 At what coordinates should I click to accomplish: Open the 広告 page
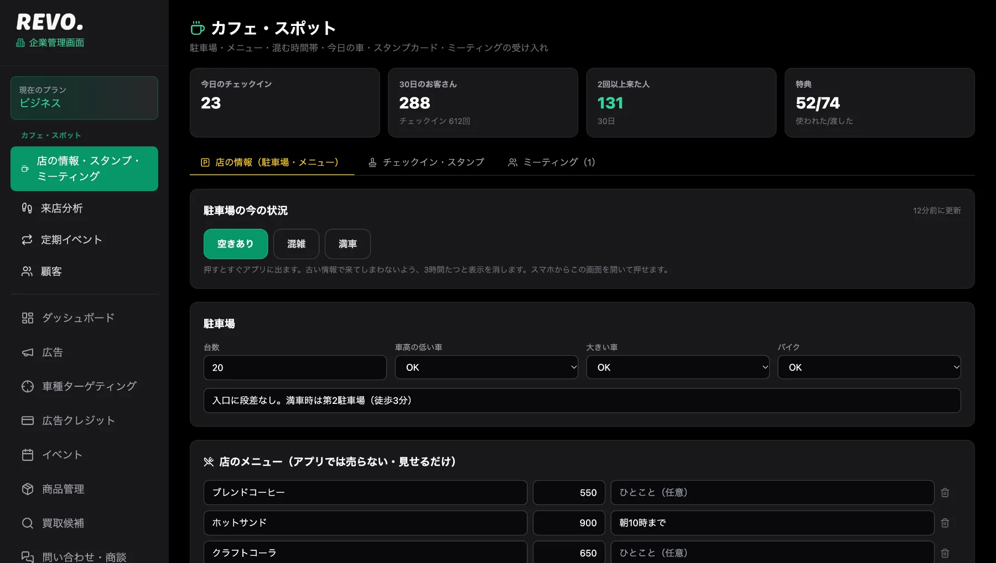click(84, 352)
